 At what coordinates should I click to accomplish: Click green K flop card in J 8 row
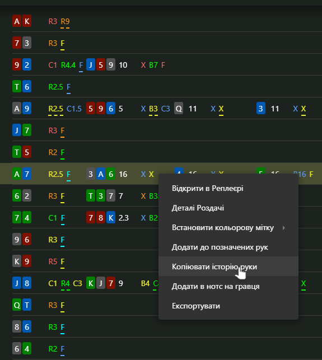[x=91, y=283]
